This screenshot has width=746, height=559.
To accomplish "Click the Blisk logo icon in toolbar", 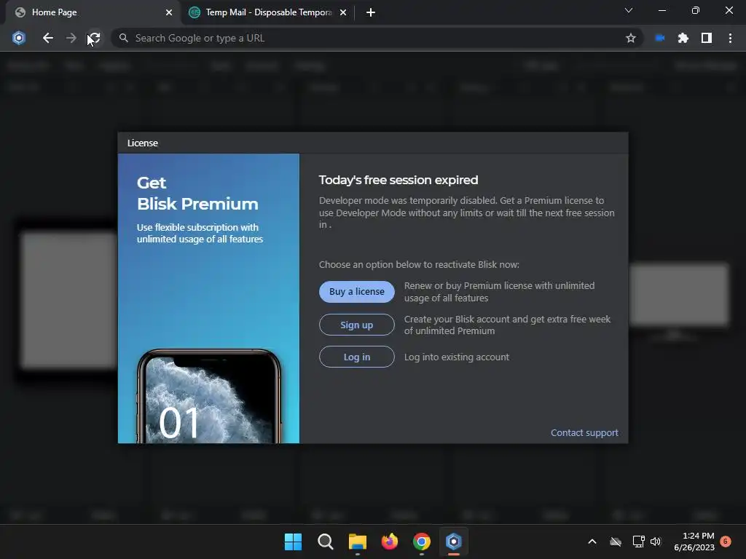I will pyautogui.click(x=18, y=38).
